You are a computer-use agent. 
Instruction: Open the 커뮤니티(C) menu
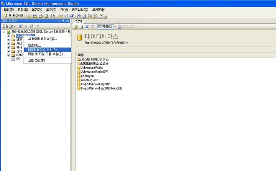point(80,10)
